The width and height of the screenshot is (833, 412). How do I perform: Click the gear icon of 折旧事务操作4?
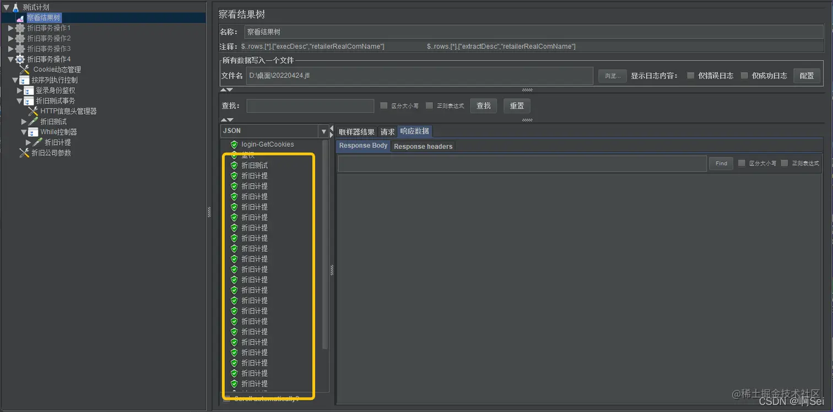click(x=20, y=59)
